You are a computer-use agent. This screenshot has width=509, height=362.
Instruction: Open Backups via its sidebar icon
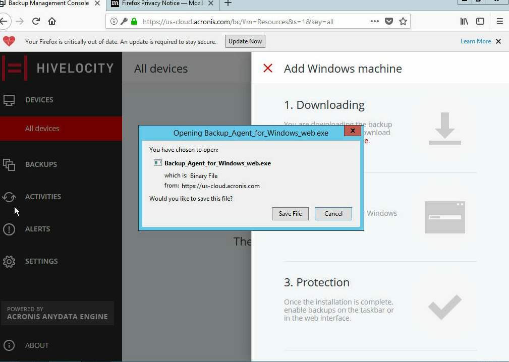coord(9,164)
